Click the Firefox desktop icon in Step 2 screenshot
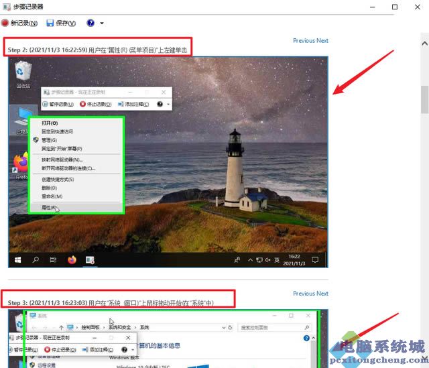Image resolution: width=429 pixels, height=368 pixels. tap(21, 166)
